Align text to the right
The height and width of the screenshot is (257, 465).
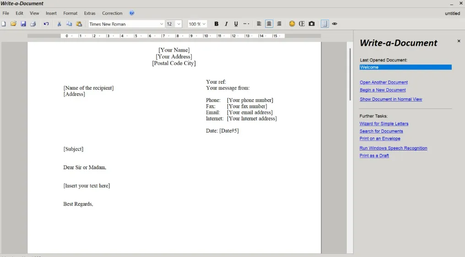click(x=279, y=24)
